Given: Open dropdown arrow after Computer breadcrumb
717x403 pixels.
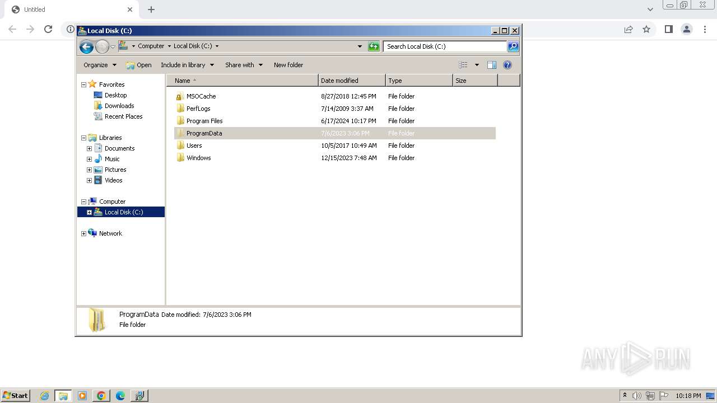Looking at the screenshot, I should coord(169,46).
